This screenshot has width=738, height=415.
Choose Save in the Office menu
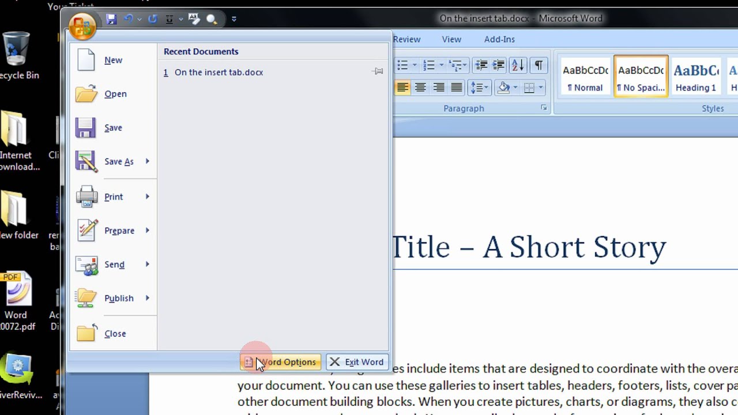tap(114, 128)
